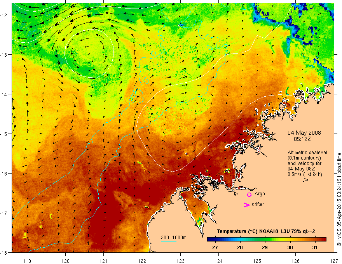Click latitude label -13 on left axis
Image resolution: width=342 pixels, height=264 pixels.
[4, 55]
